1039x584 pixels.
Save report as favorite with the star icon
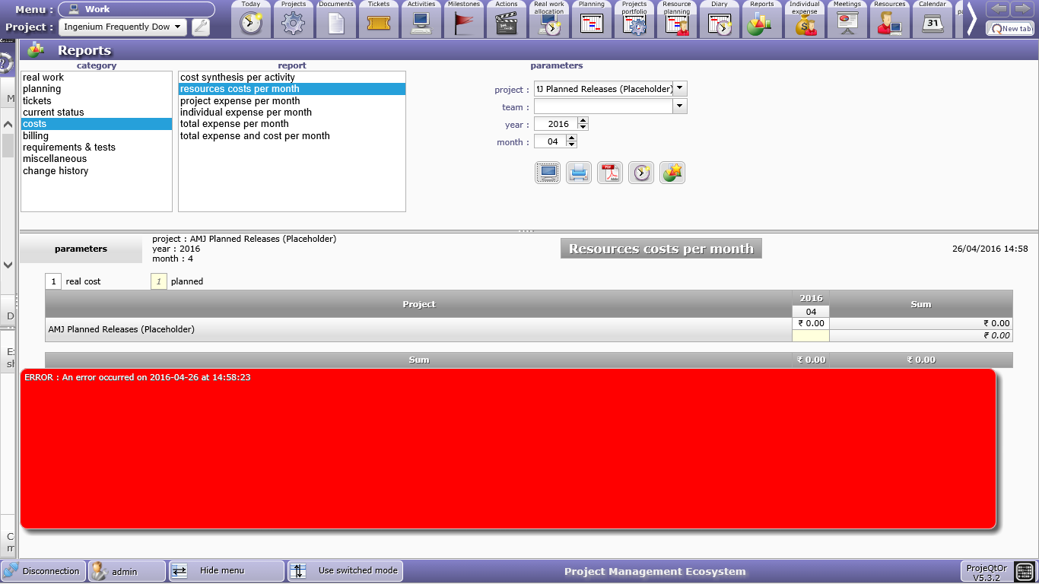672,173
